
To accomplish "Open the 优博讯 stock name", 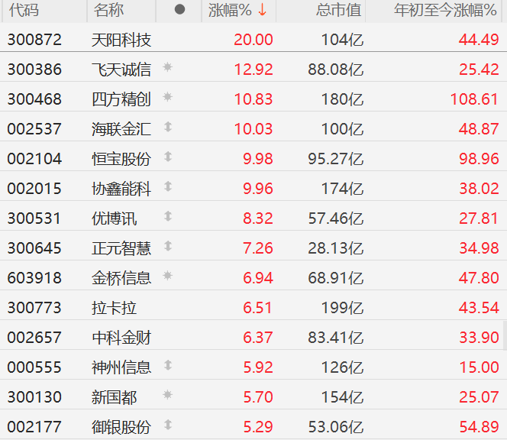I will click(x=114, y=218).
